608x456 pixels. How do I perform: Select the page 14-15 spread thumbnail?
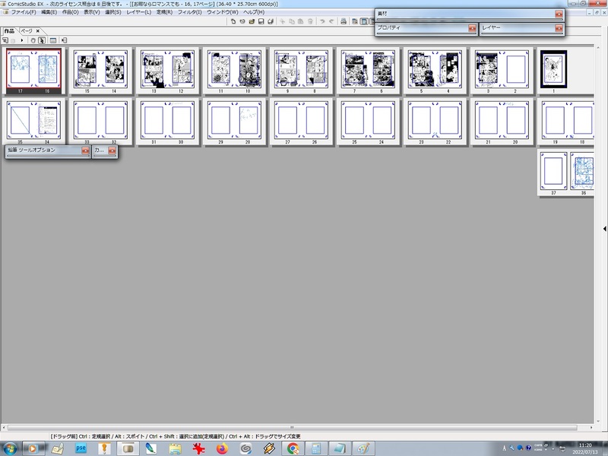pyautogui.click(x=100, y=71)
